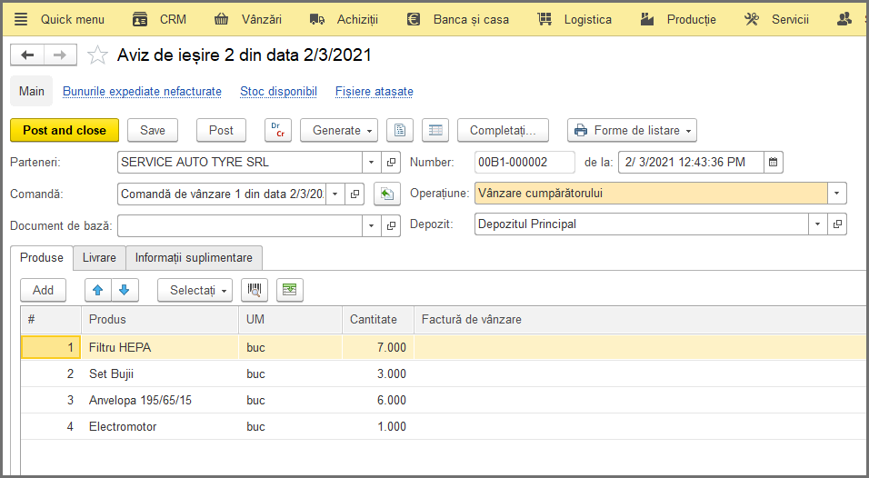The height and width of the screenshot is (478, 869).
Task: Open the report icon beside Generate
Action: click(x=400, y=130)
